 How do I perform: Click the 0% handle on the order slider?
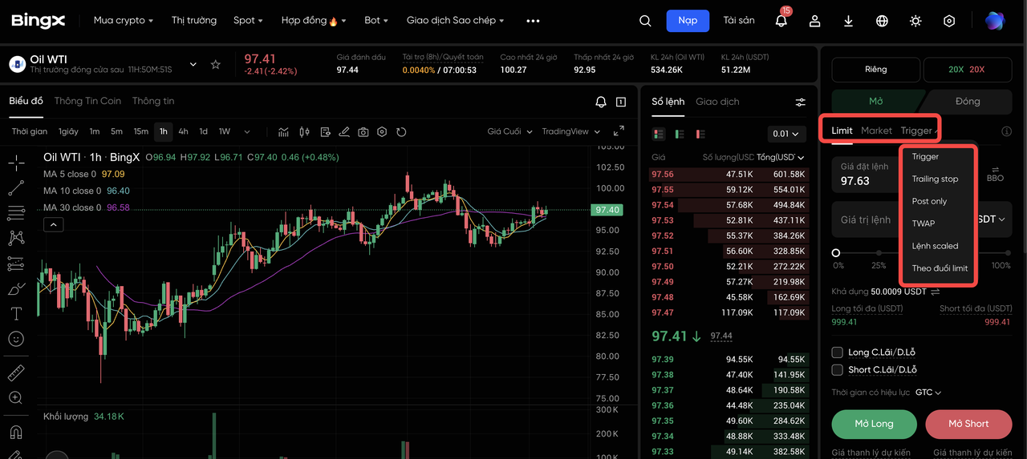pyautogui.click(x=836, y=253)
